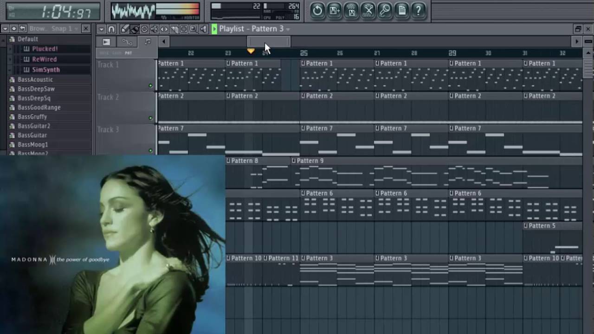
Task: Click the output waveform oscilloscope display
Action: tap(133, 11)
